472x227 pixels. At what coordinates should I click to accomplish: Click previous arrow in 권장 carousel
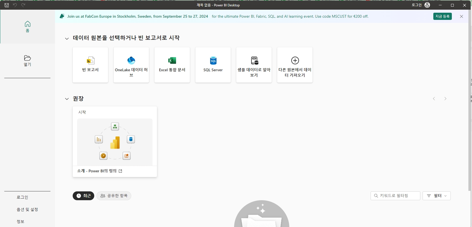pos(434,99)
